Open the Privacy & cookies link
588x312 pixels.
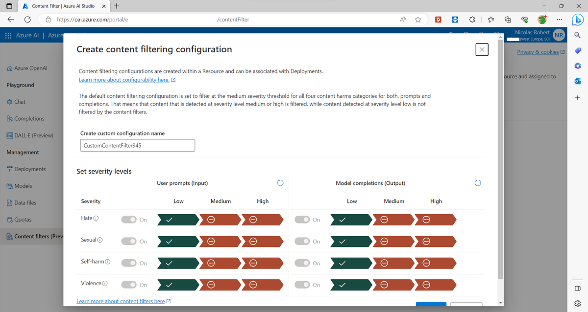[538, 52]
